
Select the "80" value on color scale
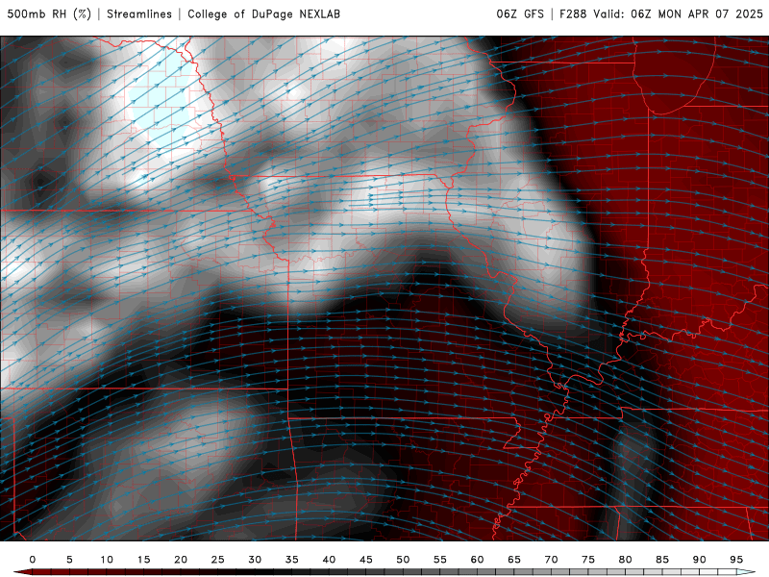(x=626, y=560)
